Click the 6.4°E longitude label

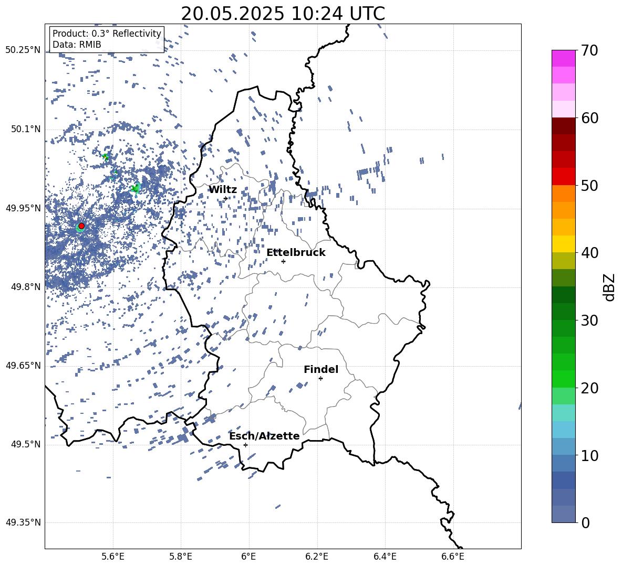pos(385,557)
